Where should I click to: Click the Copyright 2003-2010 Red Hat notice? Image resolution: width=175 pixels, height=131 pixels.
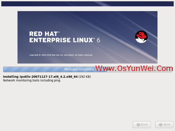click(x=61, y=55)
